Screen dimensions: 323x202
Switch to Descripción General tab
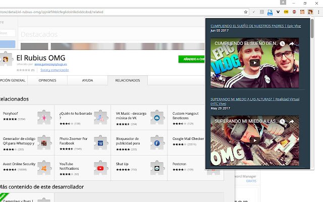(13, 80)
